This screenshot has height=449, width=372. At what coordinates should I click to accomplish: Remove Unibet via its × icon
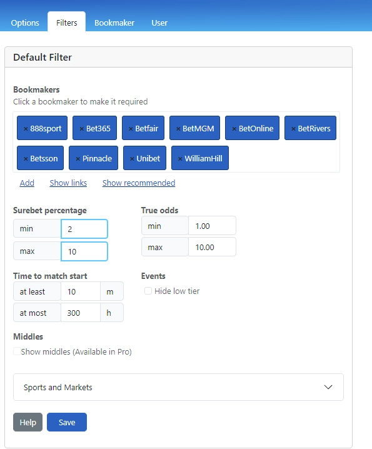(132, 159)
